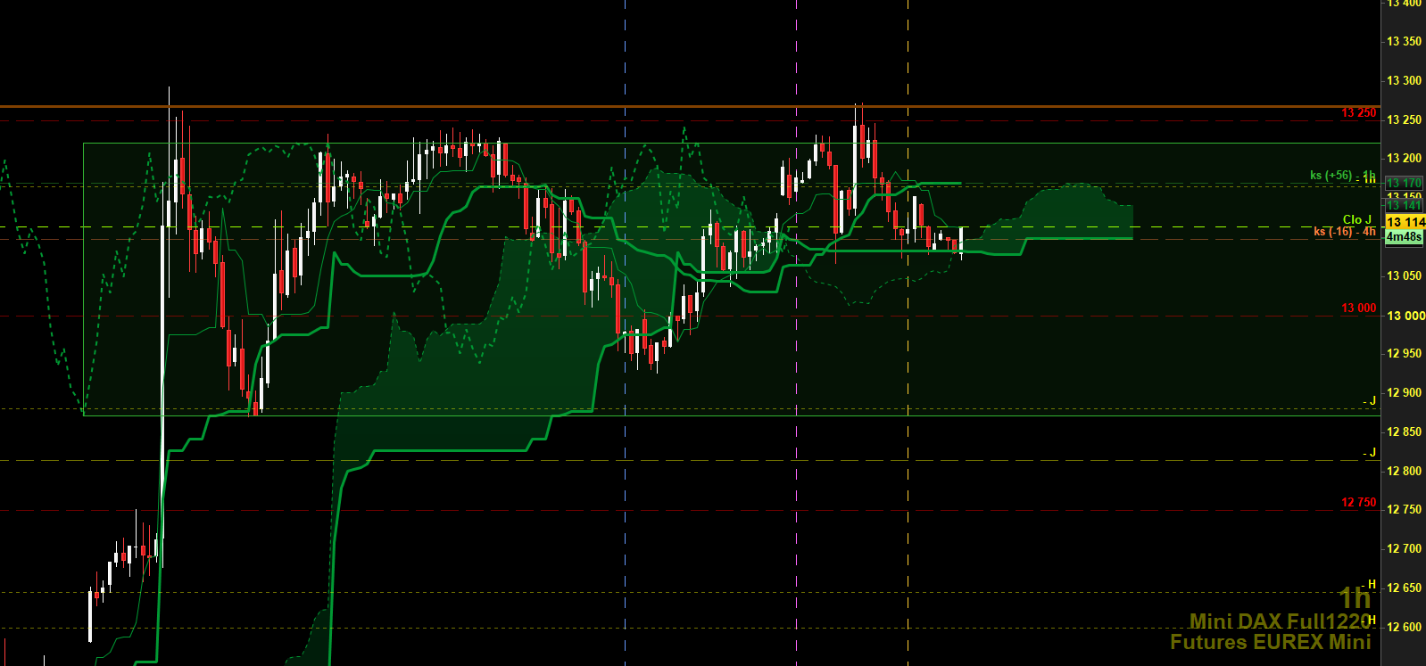Select the "Clo J" level label
Viewport: 1426px width, 666px height.
[x=1357, y=219]
